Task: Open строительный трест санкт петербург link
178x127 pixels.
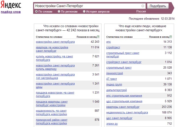Action: coord(123,55)
